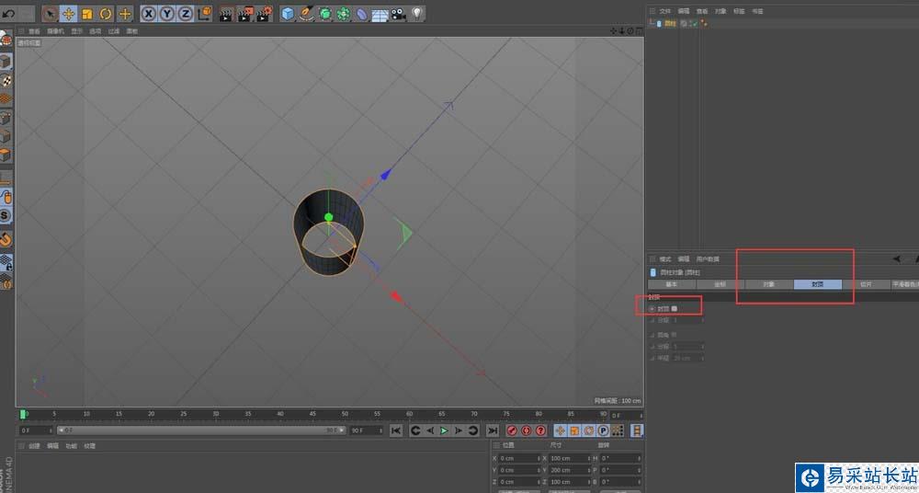Image resolution: width=919 pixels, height=493 pixels.
Task: Click the green timeline playhead marker
Action: click(23, 414)
